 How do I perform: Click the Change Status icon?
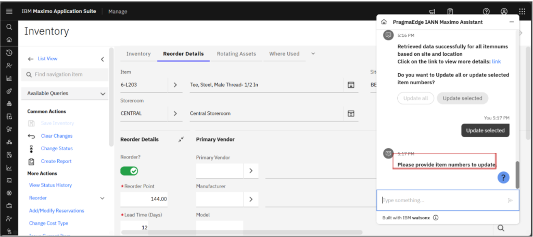tap(32, 149)
